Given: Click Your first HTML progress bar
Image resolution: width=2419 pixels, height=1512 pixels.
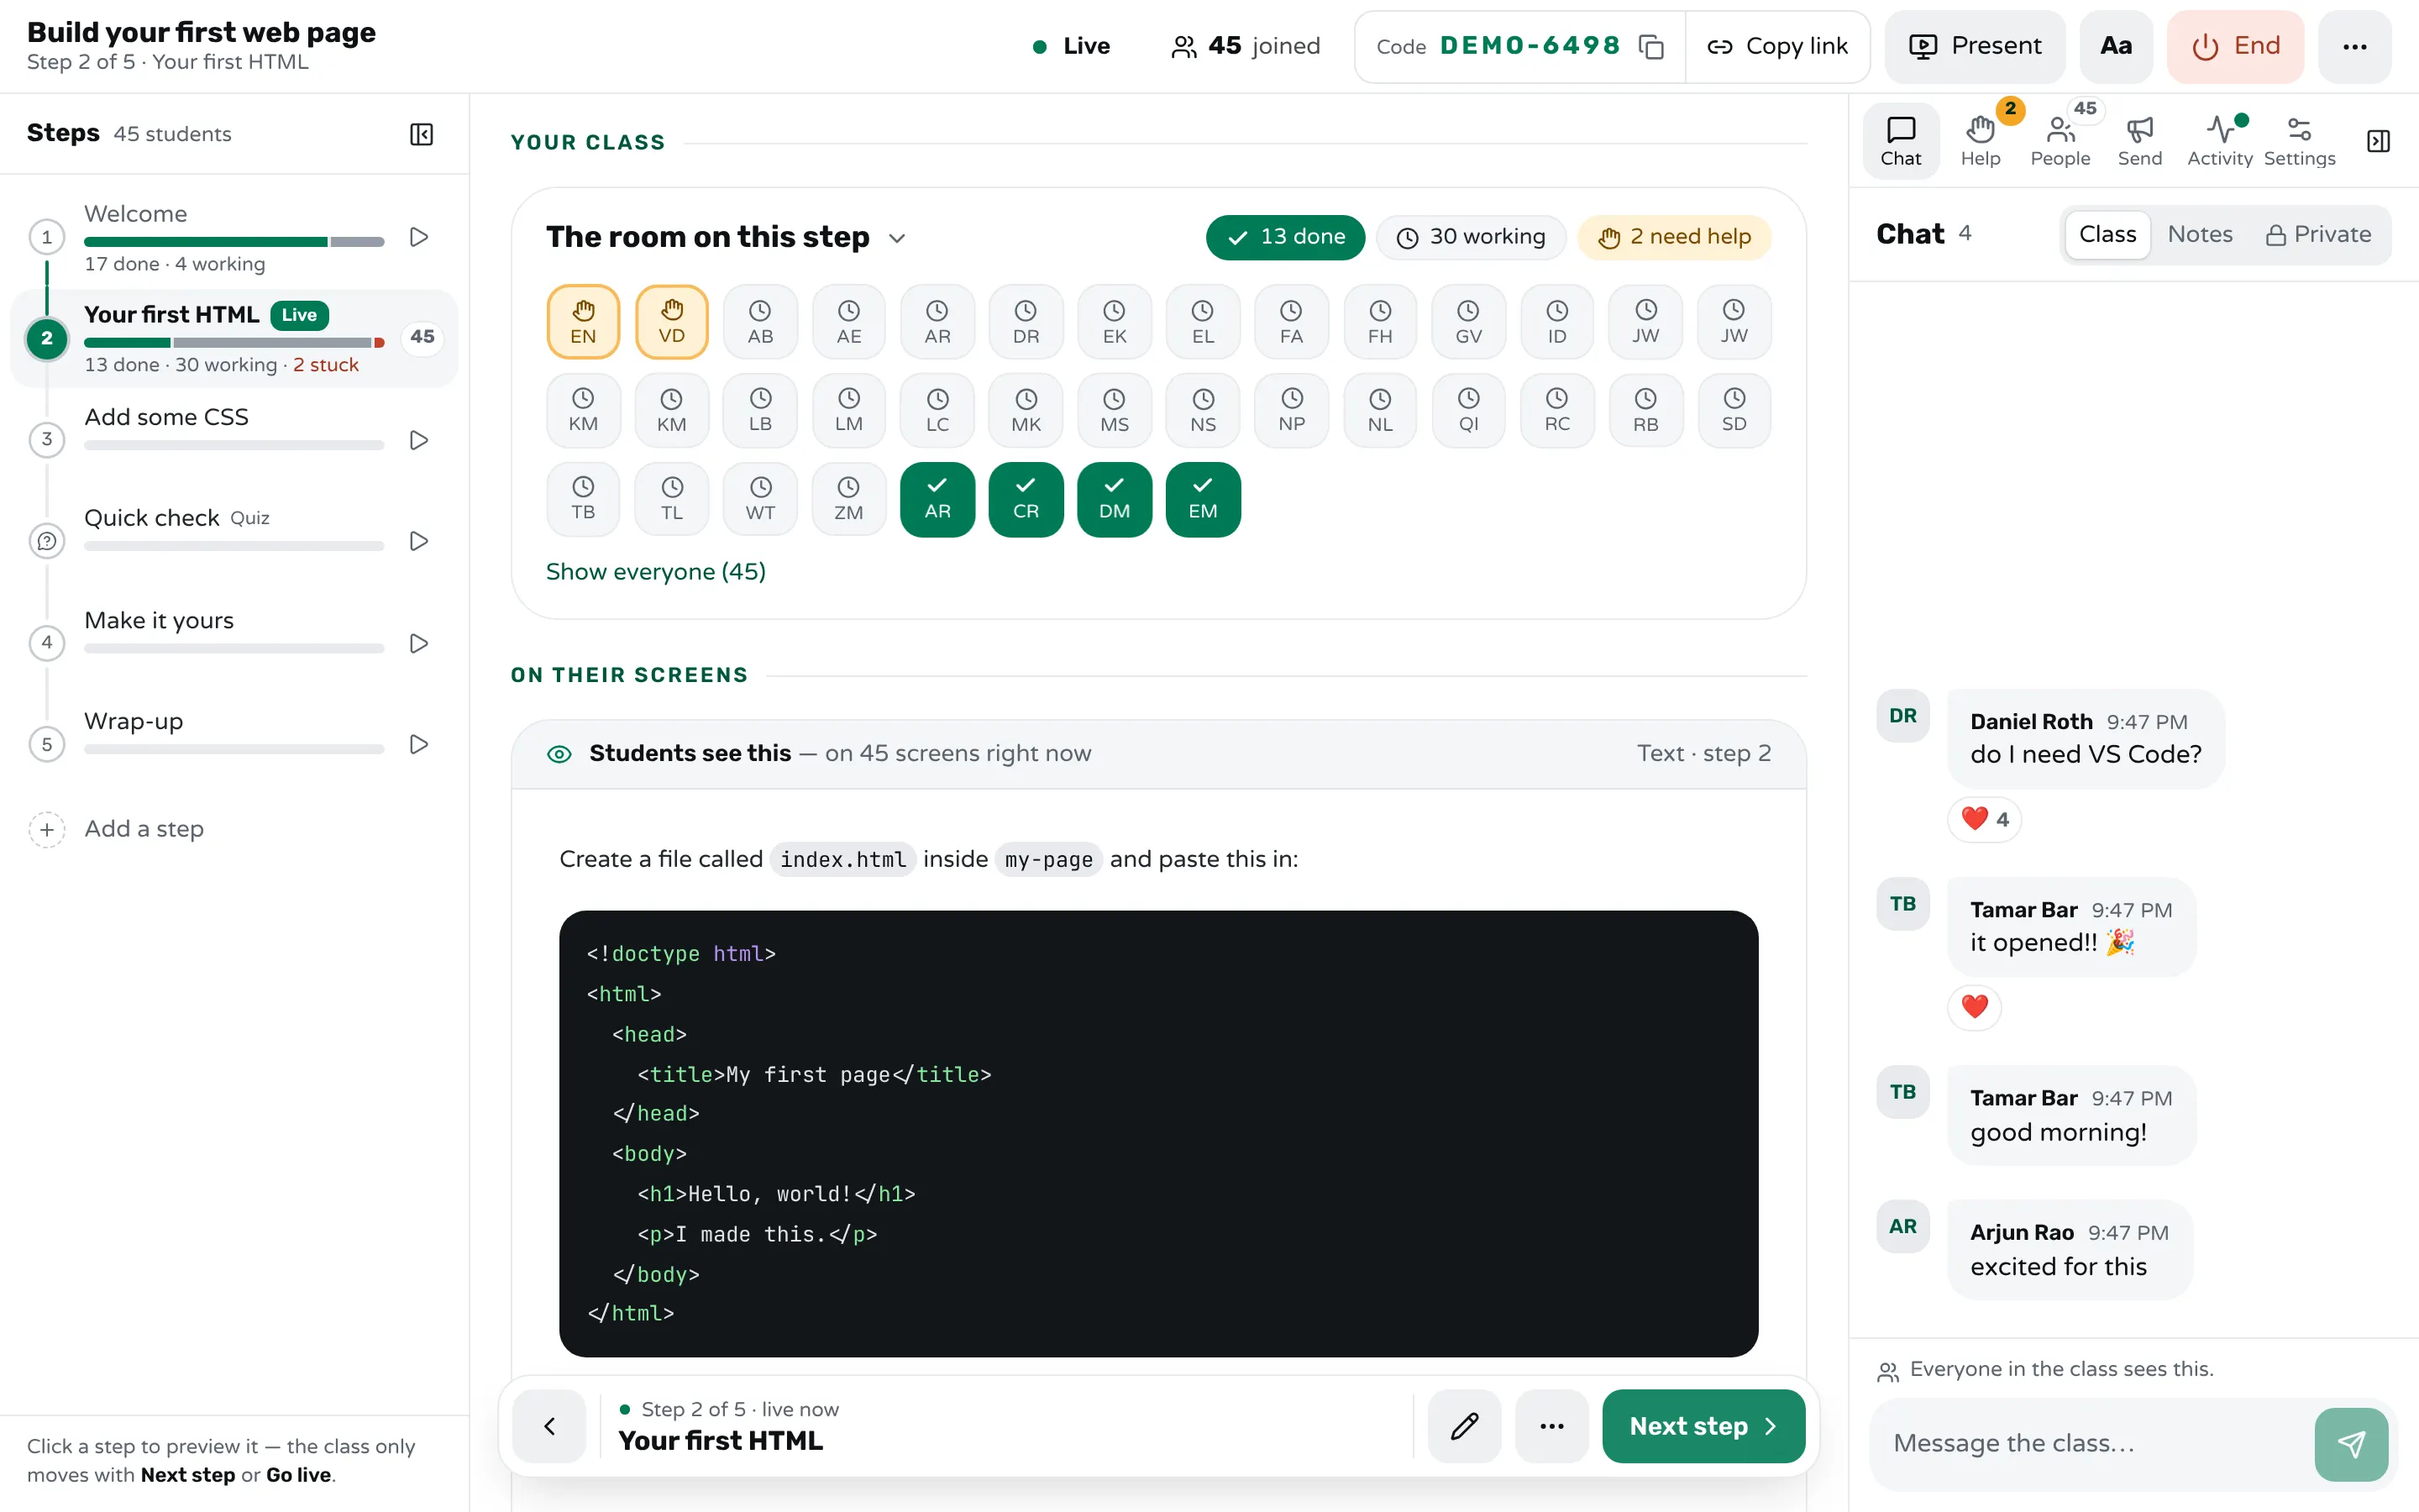Looking at the screenshot, I should pyautogui.click(x=234, y=343).
